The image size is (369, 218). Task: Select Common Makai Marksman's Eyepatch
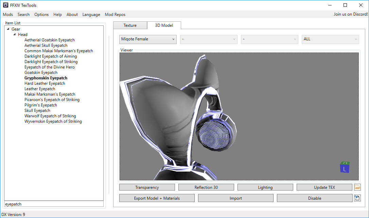click(x=58, y=51)
